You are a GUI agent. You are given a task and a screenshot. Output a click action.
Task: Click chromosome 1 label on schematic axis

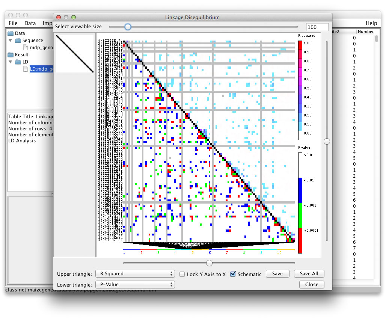click(124, 252)
